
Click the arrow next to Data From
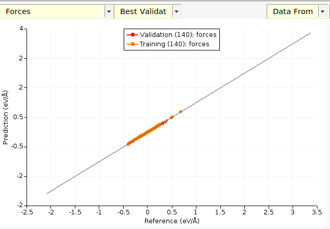323,11
